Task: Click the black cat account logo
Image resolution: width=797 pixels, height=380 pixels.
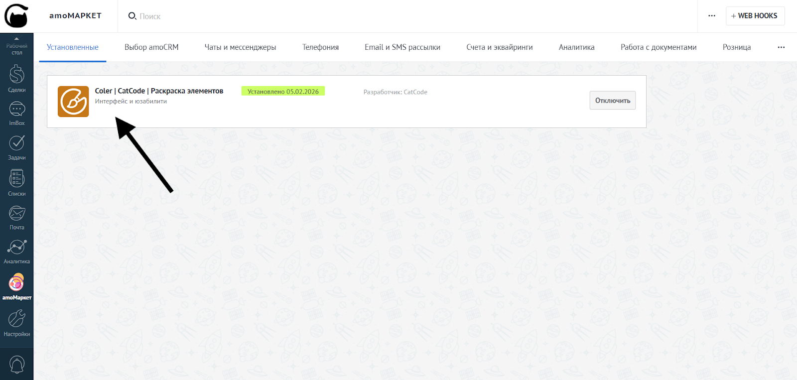Action: pyautogui.click(x=16, y=16)
